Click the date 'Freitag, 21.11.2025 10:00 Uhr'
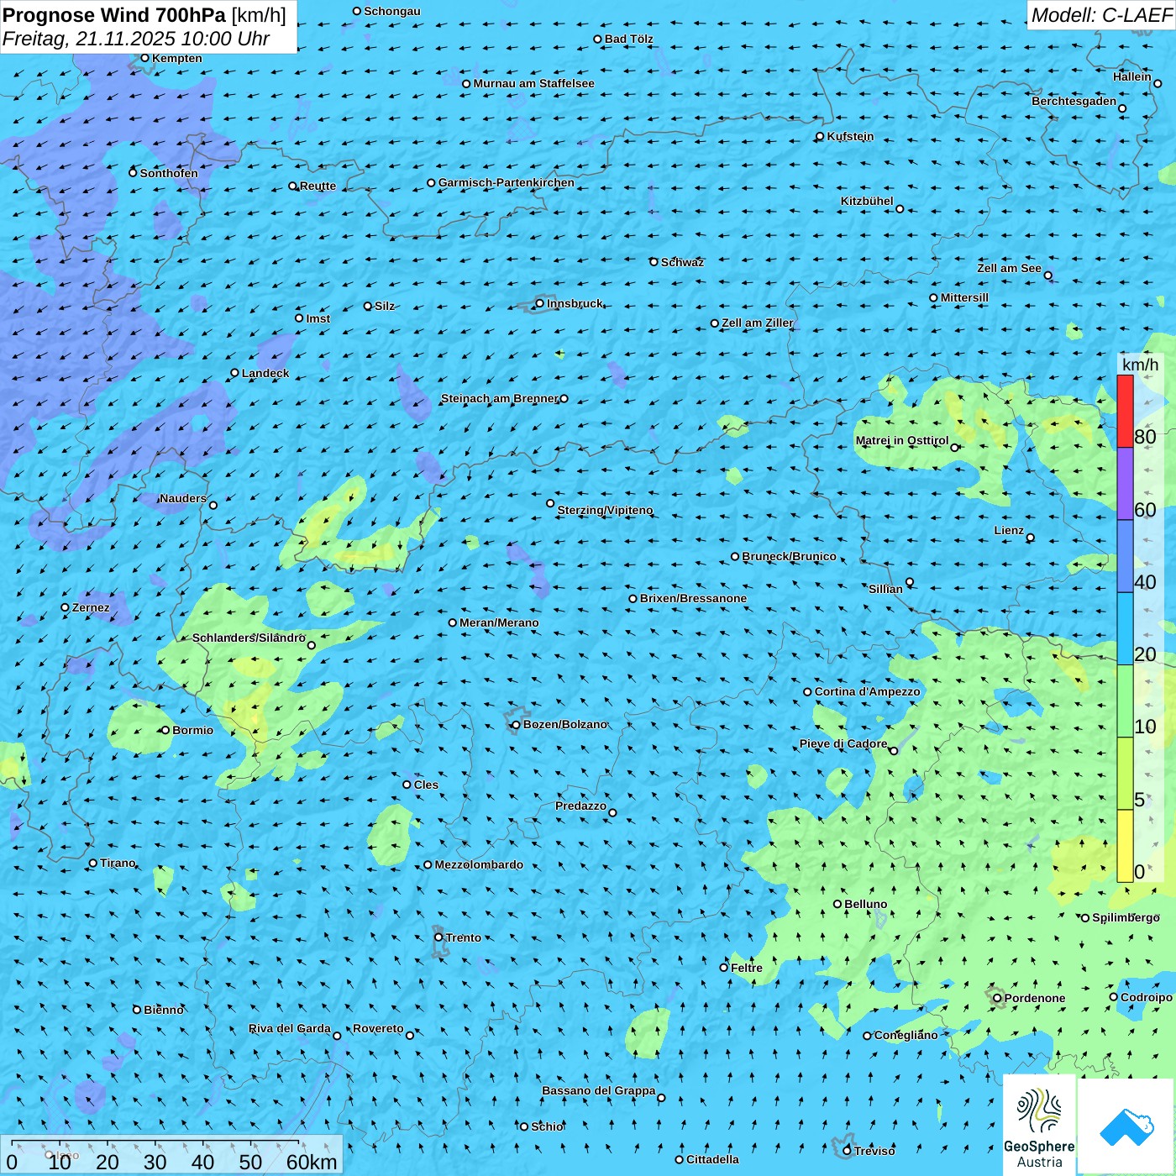 (136, 39)
